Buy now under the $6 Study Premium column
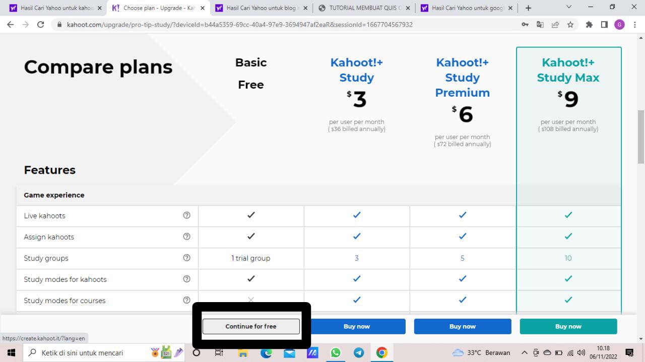645x362 pixels. click(463, 326)
